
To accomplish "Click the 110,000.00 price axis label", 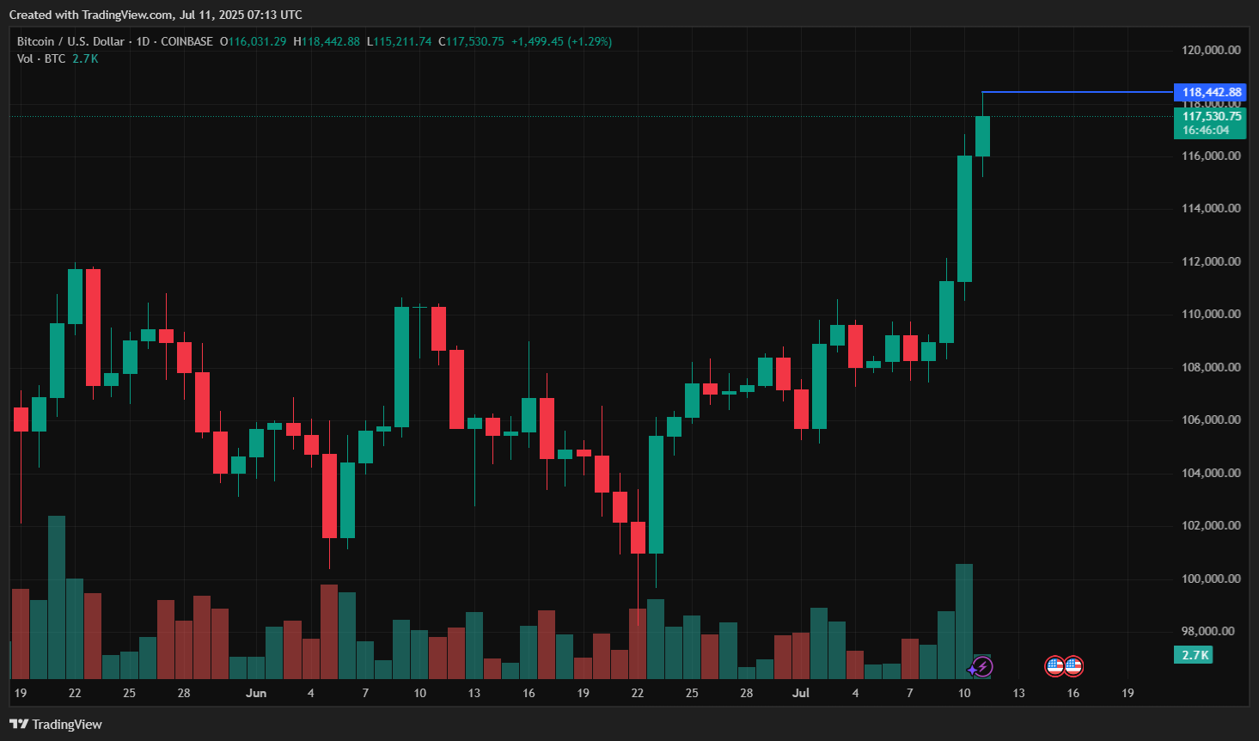I will (x=1211, y=314).
